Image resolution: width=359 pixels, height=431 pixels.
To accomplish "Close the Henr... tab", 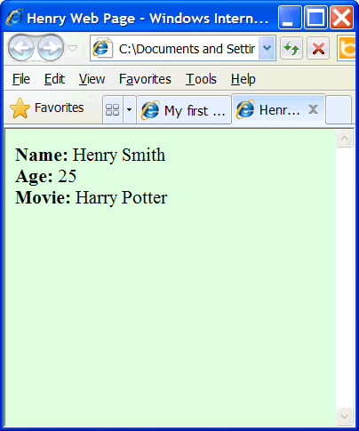I will [x=313, y=109].
